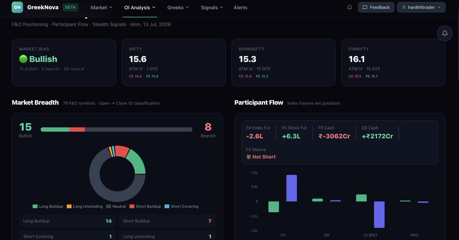This screenshot has height=240, width=459.
Task: Expand the Greeks dropdown menu
Action: click(x=178, y=8)
